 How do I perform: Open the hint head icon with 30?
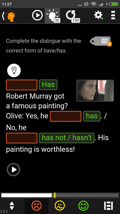coord(52,16)
